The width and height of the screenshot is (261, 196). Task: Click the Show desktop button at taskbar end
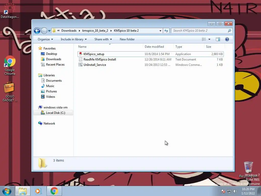(x=259, y=191)
